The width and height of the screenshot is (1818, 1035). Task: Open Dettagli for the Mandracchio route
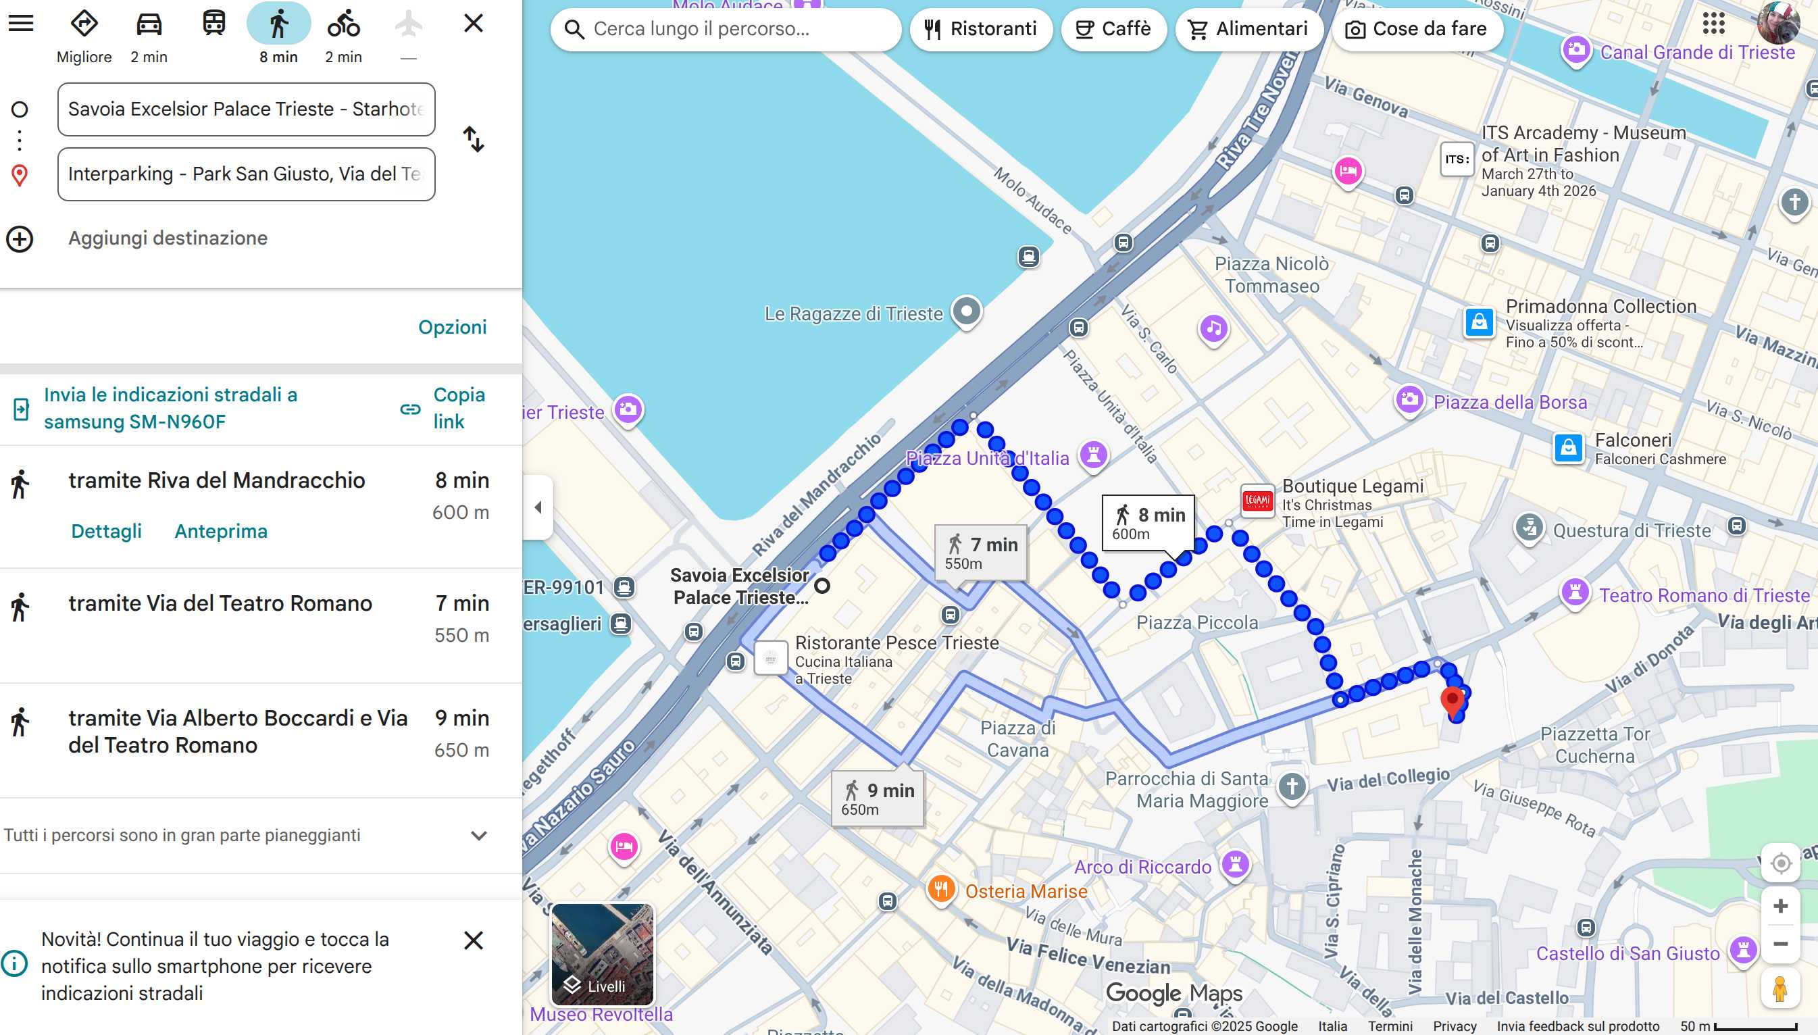pyautogui.click(x=107, y=531)
